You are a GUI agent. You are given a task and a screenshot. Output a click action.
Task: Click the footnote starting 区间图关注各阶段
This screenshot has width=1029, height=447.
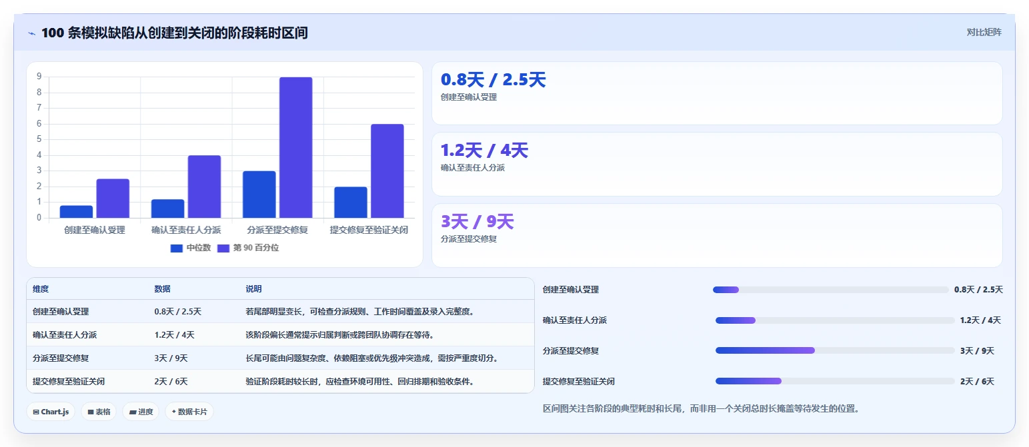(x=701, y=408)
